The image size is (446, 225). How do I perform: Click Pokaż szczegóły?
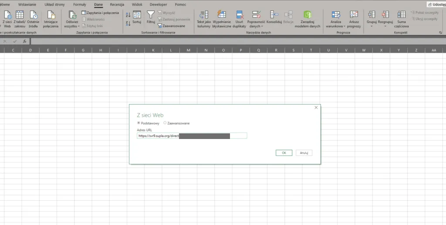(x=425, y=13)
